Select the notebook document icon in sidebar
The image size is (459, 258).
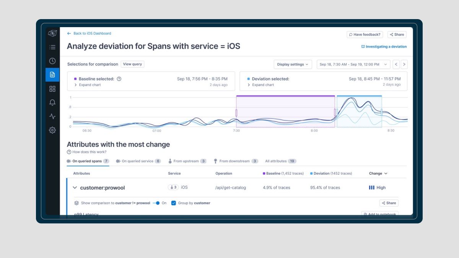(x=52, y=75)
